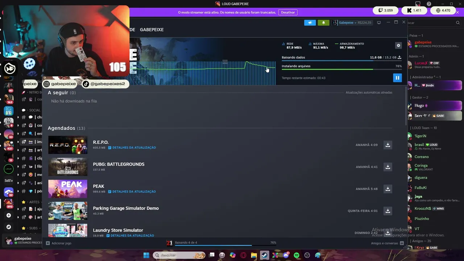Open LOUD server icon in Discord sidebar
The height and width of the screenshot is (261, 464).
click(x=9, y=169)
